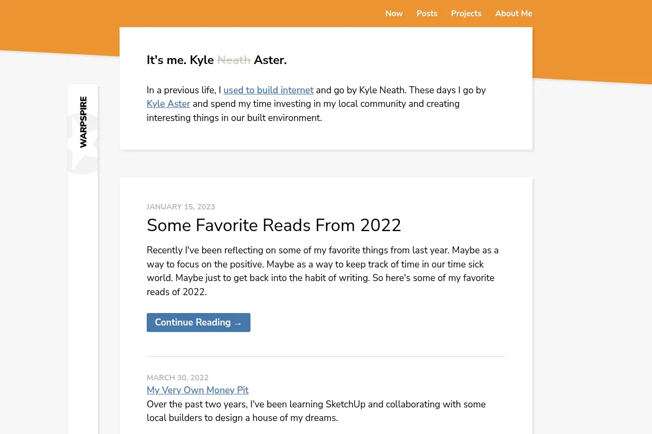The height and width of the screenshot is (434, 652).
Task: Click the January 15, 2023 date label
Action: tap(181, 207)
